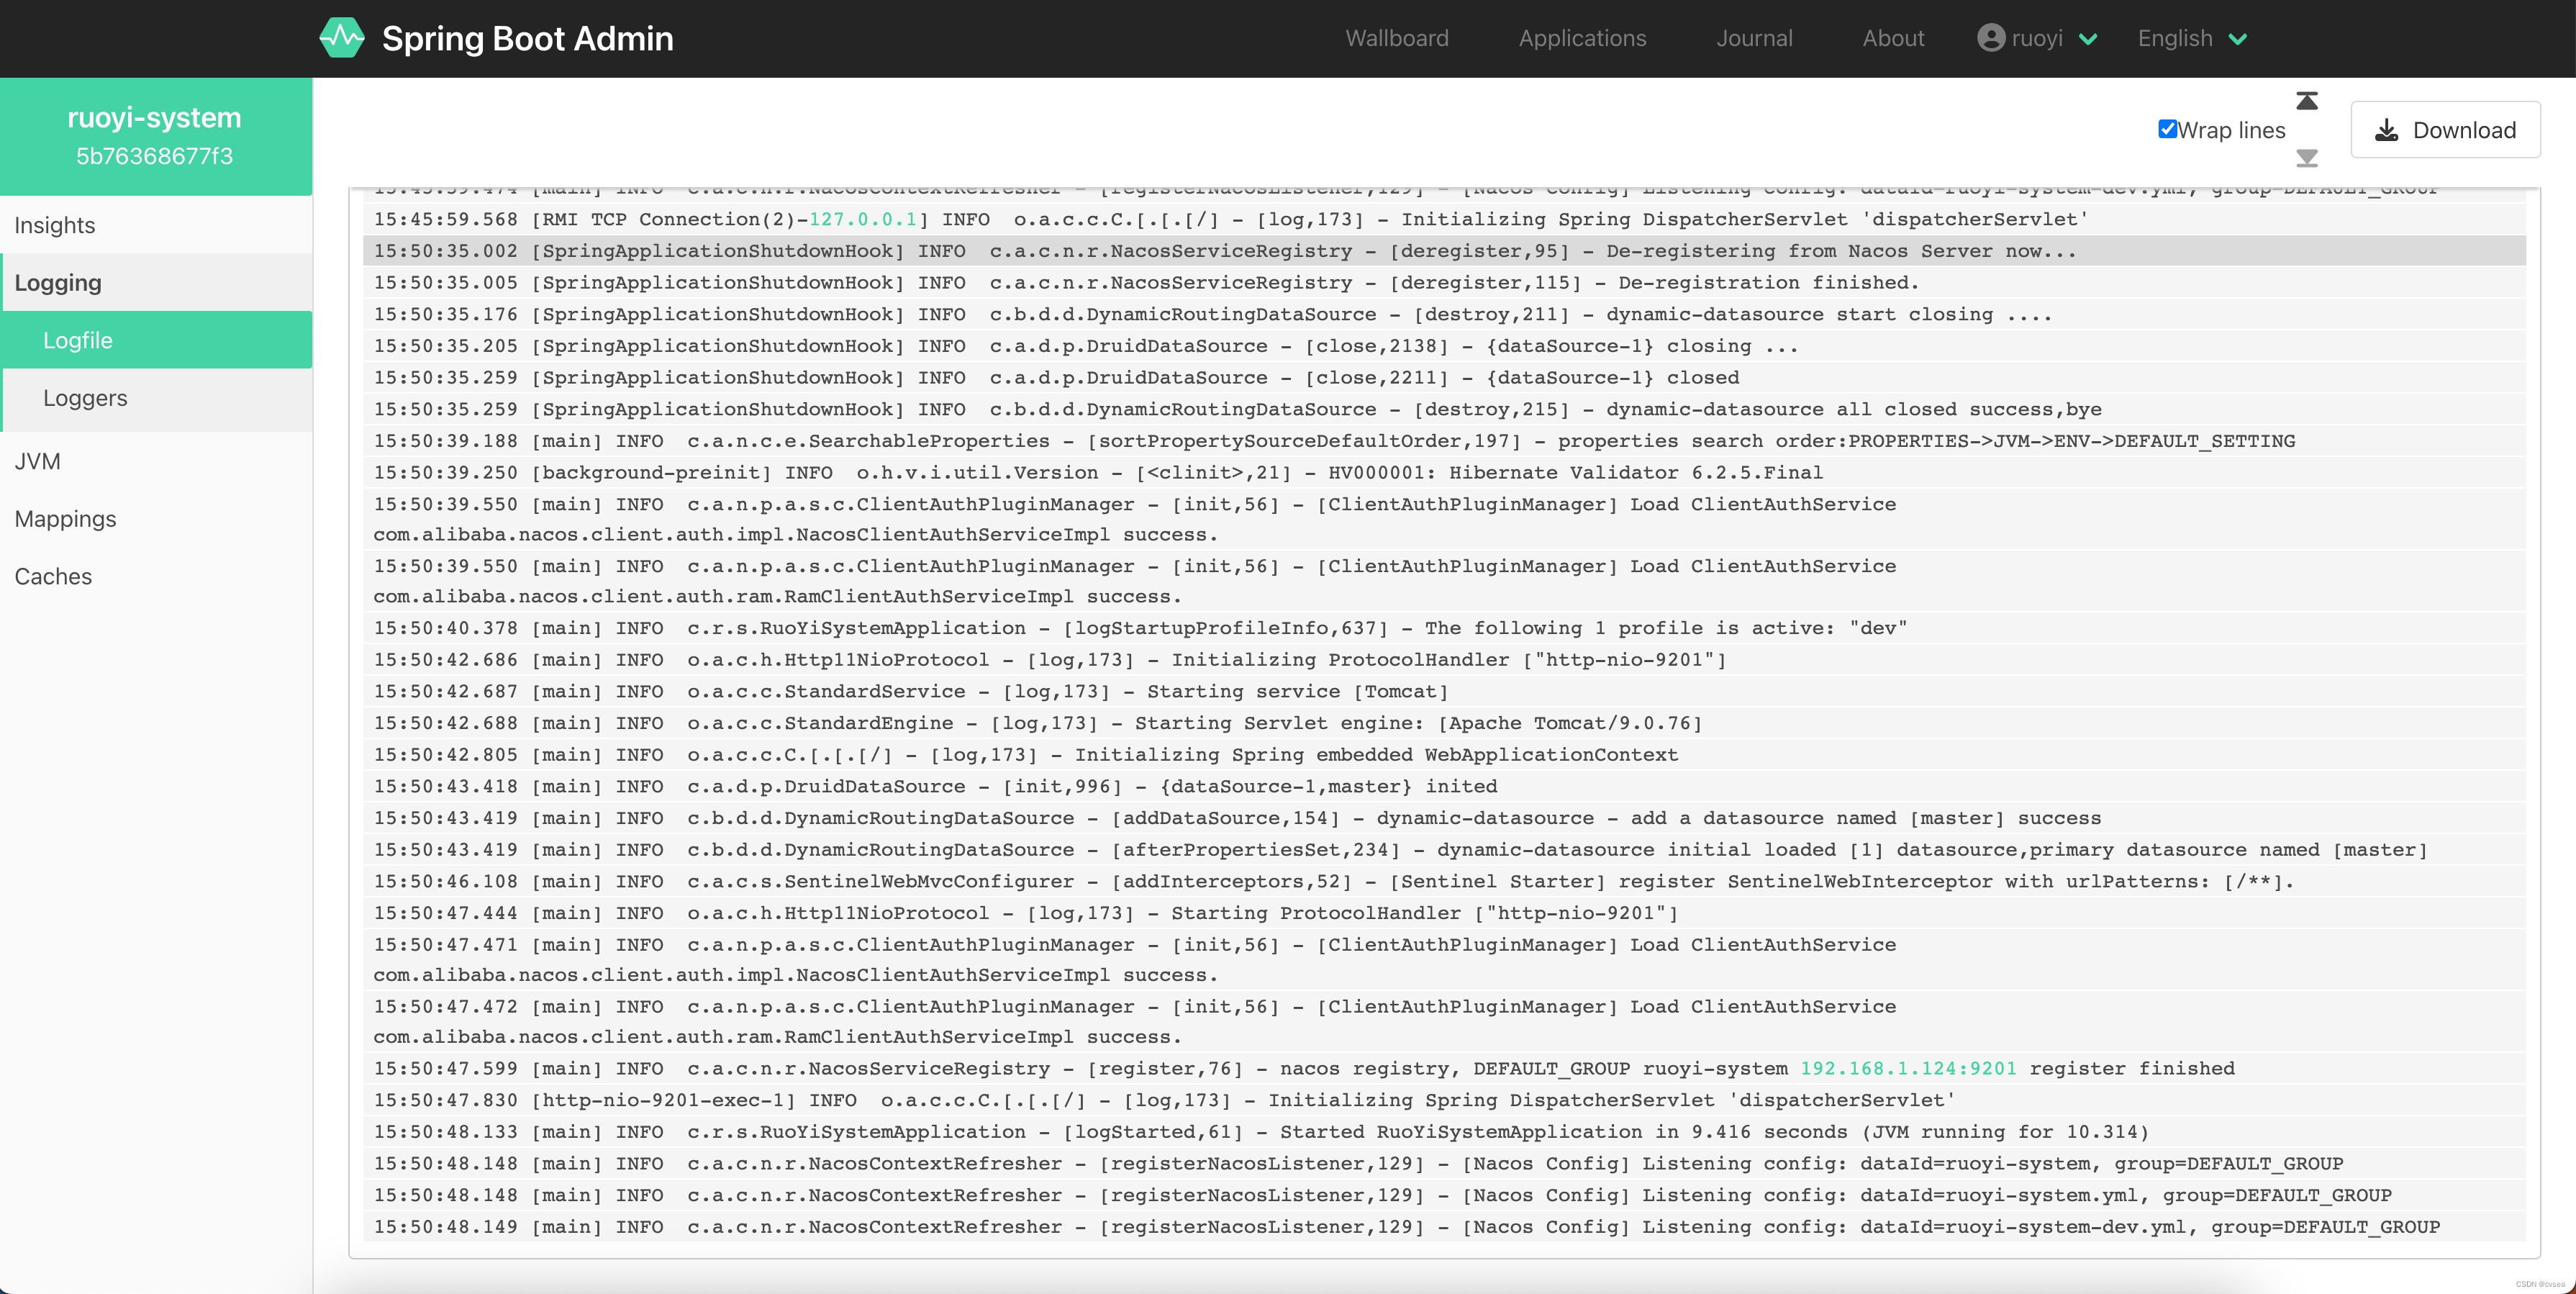The image size is (2576, 1294).
Task: Expand the Insights sidebar section
Action: tap(156, 225)
